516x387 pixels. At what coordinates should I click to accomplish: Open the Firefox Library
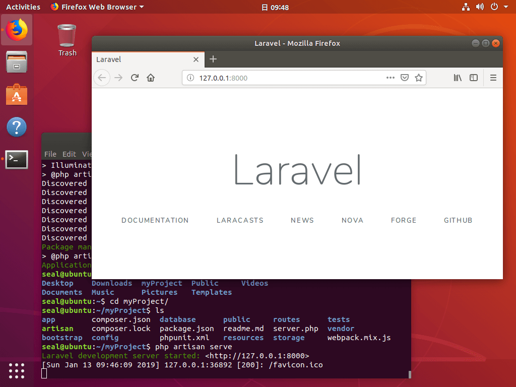point(458,78)
